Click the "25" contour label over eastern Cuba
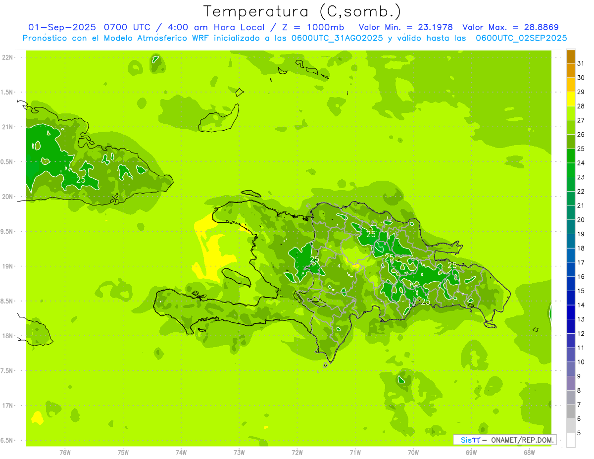Viewport: 594px width, 459px height. pos(81,180)
